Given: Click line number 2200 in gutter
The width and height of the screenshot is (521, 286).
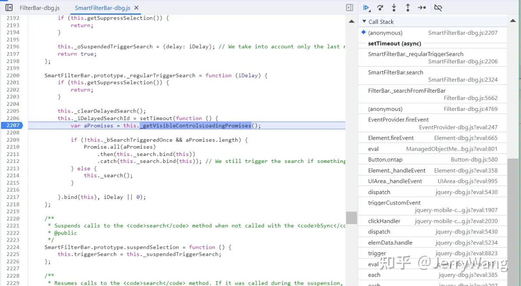Looking at the screenshot, I should (13, 75).
